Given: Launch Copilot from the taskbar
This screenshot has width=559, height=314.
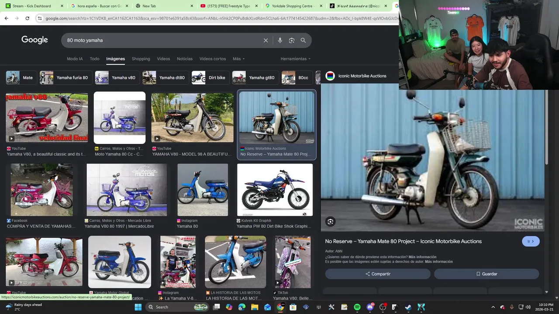Looking at the screenshot, I should [x=229, y=307].
